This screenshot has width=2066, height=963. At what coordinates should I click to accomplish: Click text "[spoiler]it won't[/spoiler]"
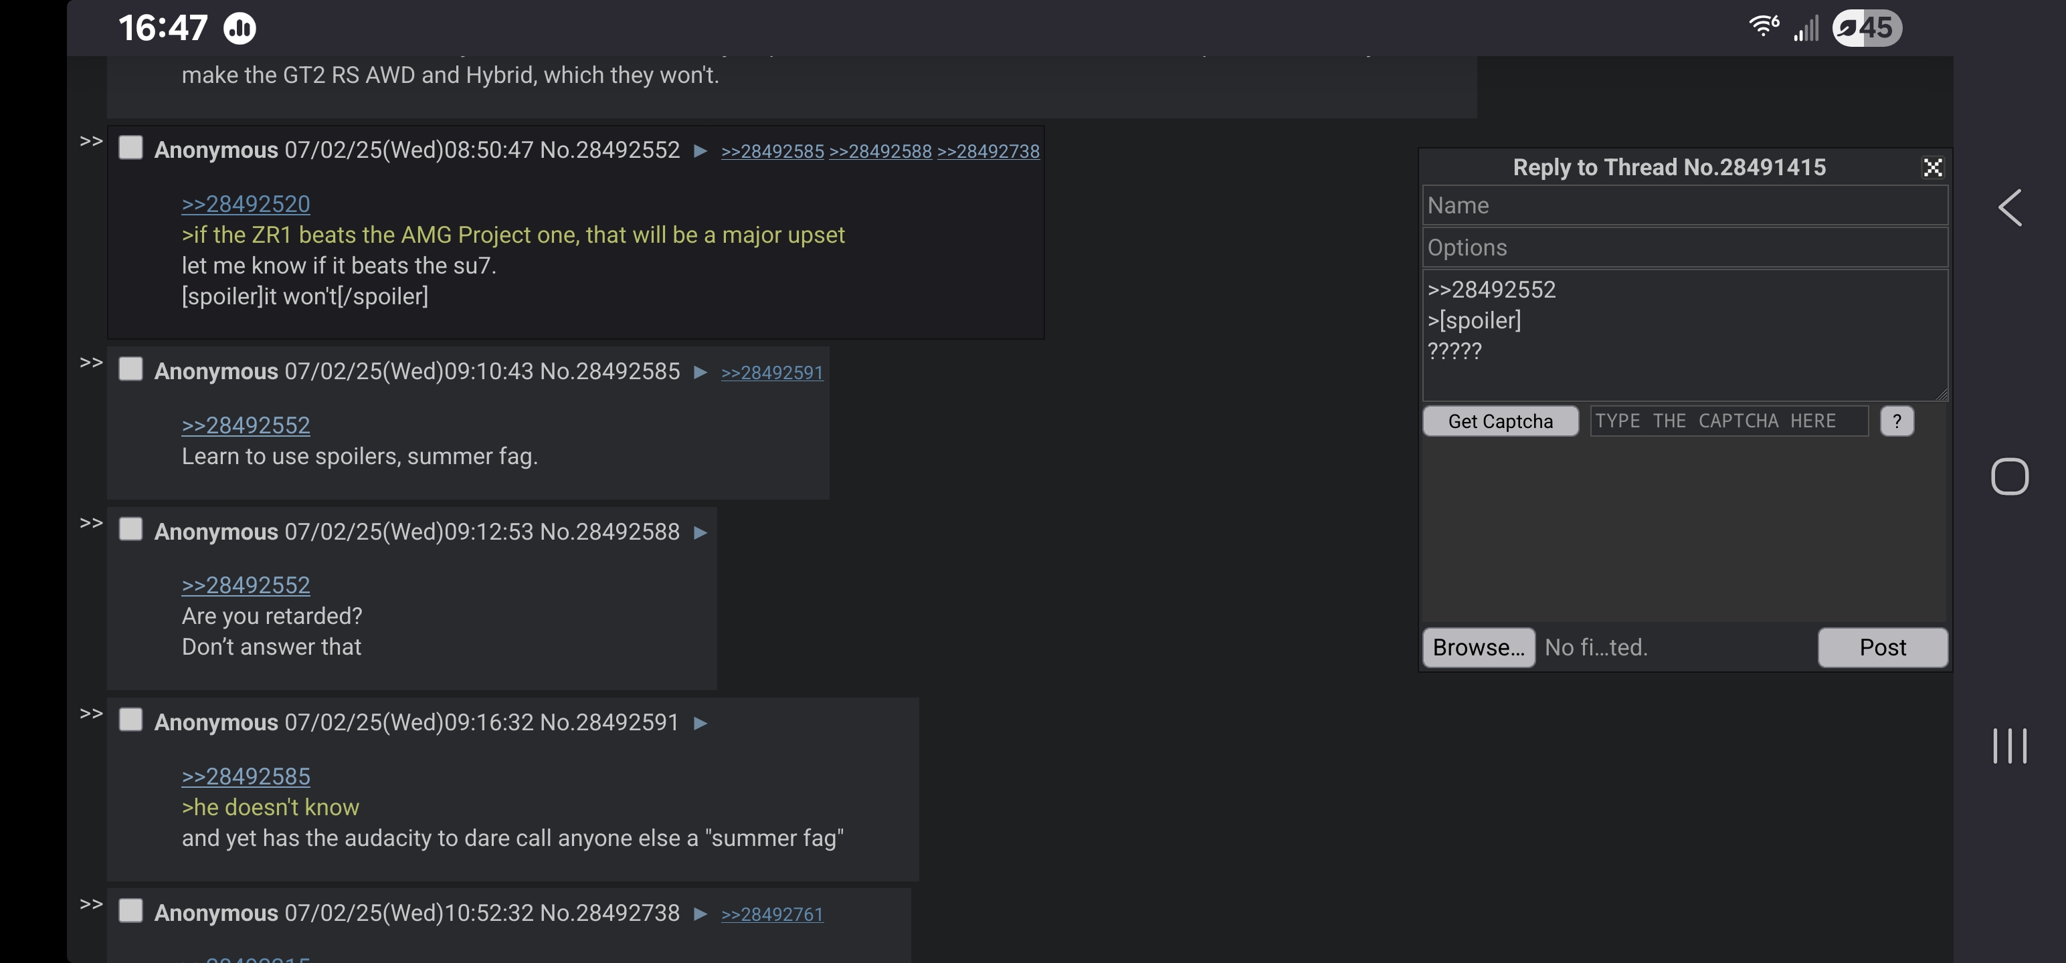(305, 297)
